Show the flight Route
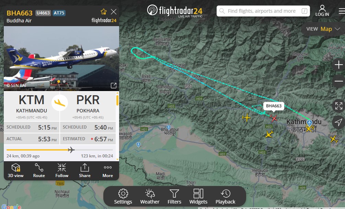The height and width of the screenshot is (209, 345). click(x=39, y=171)
